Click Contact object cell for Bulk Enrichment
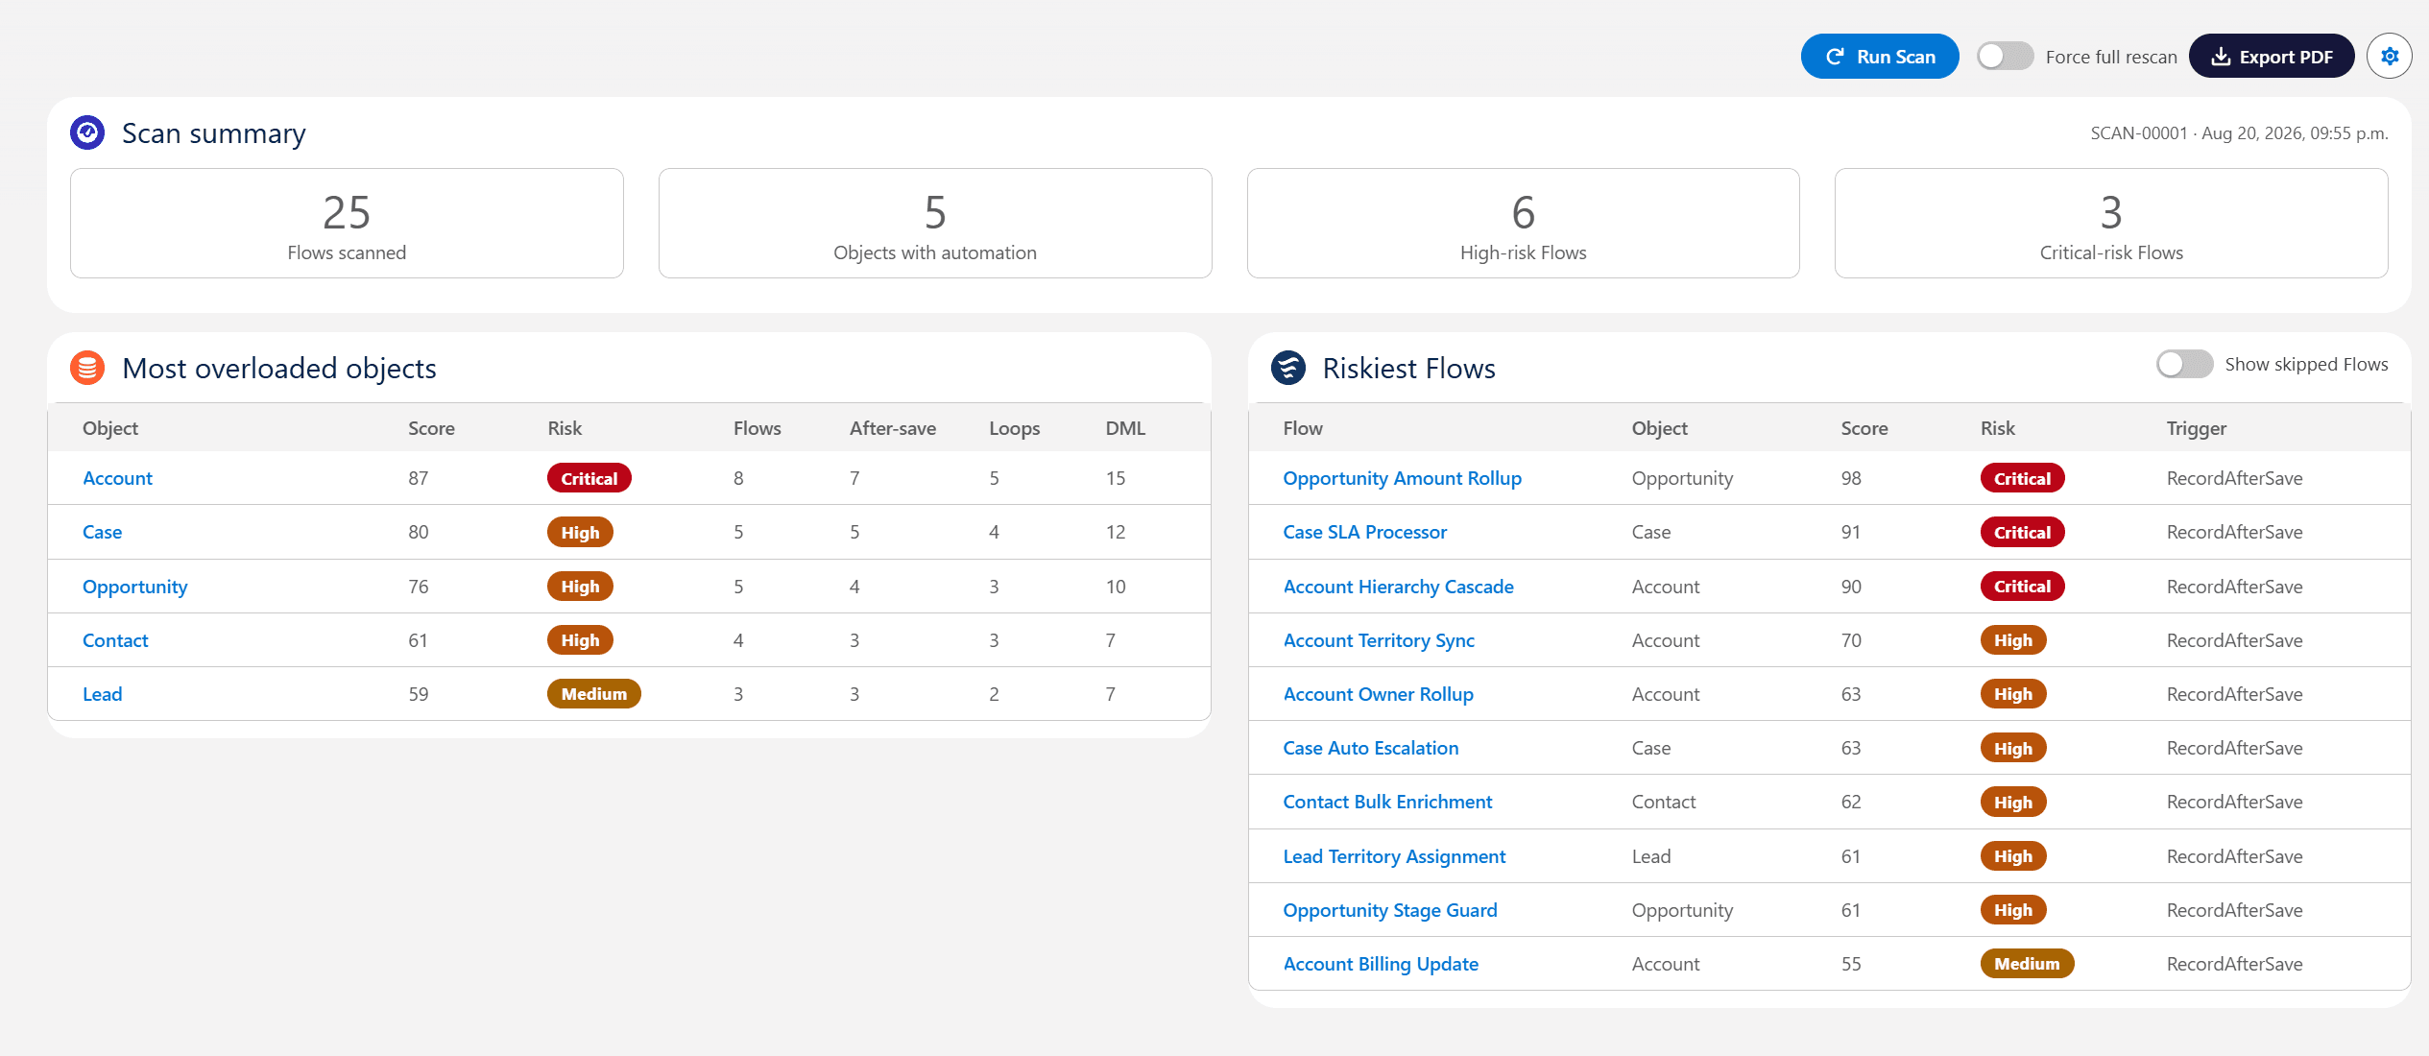The image size is (2429, 1056). coord(1663,802)
